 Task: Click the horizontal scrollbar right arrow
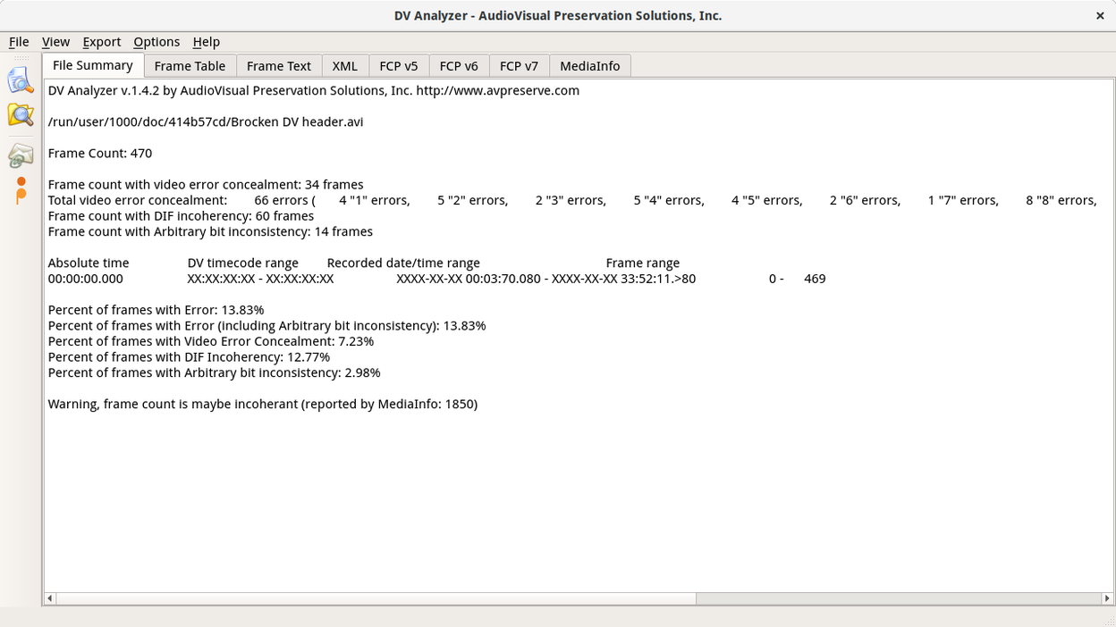[x=1107, y=598]
